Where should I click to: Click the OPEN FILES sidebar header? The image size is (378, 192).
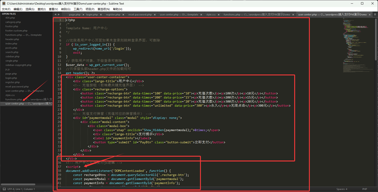[x=9, y=14]
